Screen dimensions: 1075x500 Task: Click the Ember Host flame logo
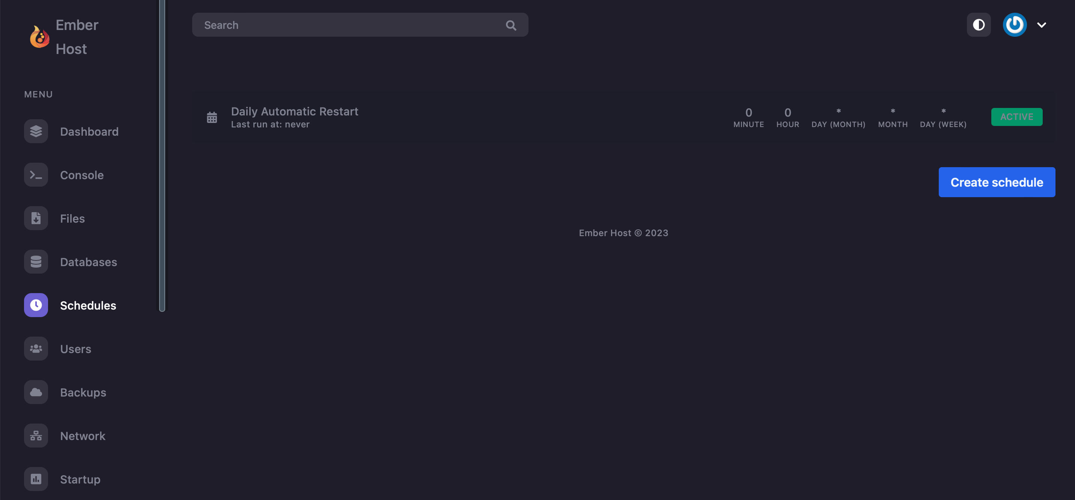click(x=40, y=37)
